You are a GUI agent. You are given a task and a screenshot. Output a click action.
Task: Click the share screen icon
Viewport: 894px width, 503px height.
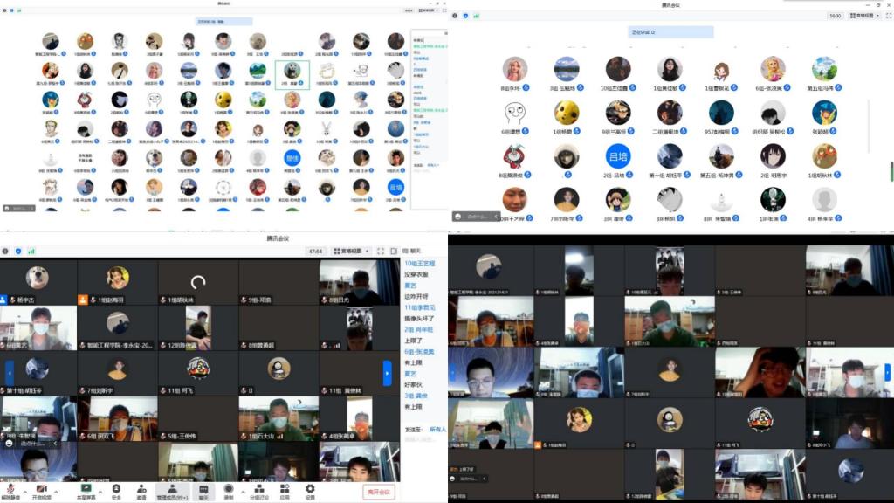pyautogui.click(x=86, y=489)
